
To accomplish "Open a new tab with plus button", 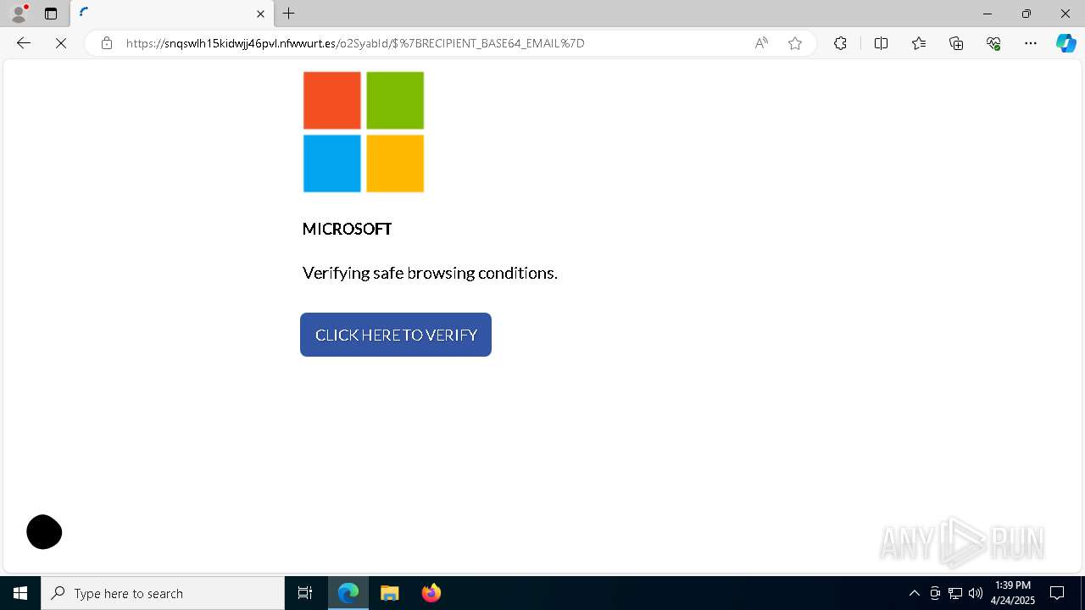I will coord(289,14).
